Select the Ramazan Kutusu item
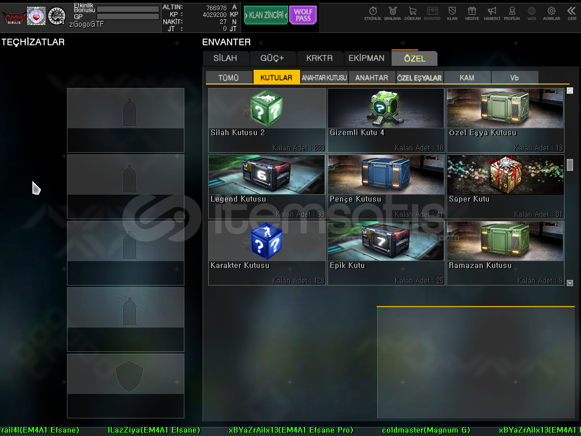The height and width of the screenshot is (436, 581). [506, 253]
